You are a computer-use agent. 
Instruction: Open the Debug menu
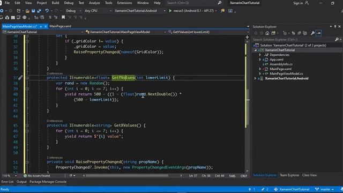pos(69,3)
